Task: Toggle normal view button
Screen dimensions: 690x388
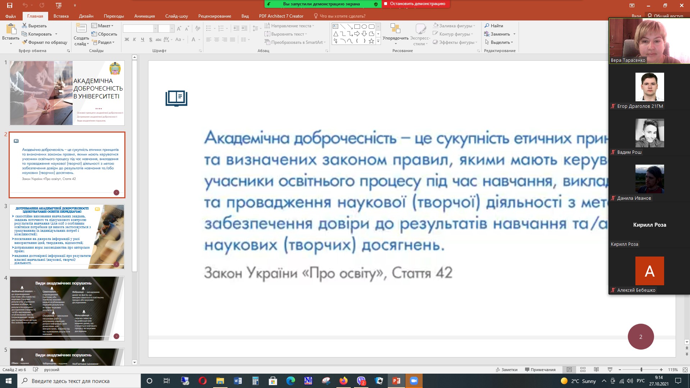Action: pyautogui.click(x=569, y=370)
